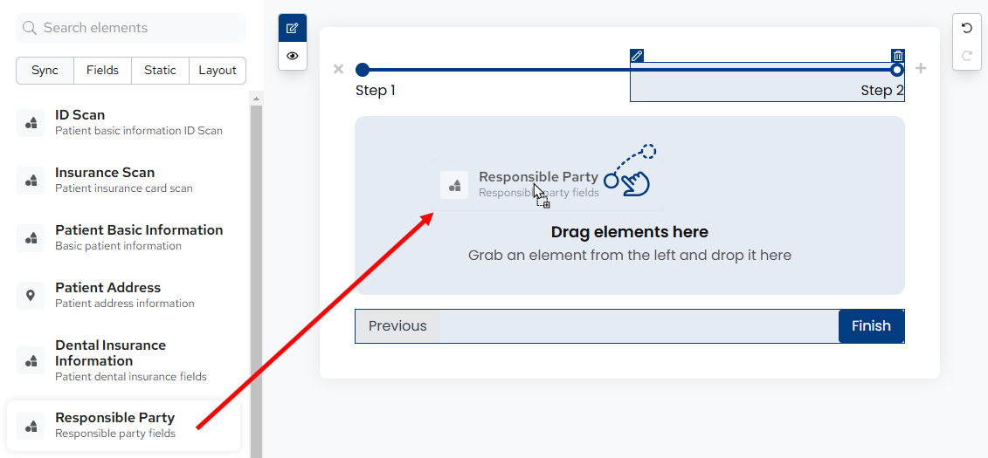
Task: Click the redo arrow icon
Action: click(966, 56)
